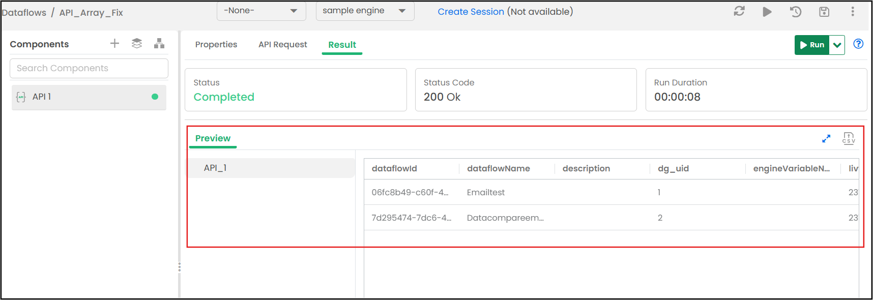Select API 1 in the components list
The width and height of the screenshot is (873, 300).
click(89, 97)
